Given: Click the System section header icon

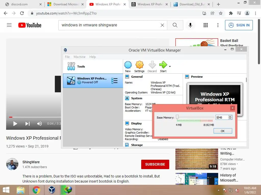Looking at the screenshot, I should [x=127, y=98].
